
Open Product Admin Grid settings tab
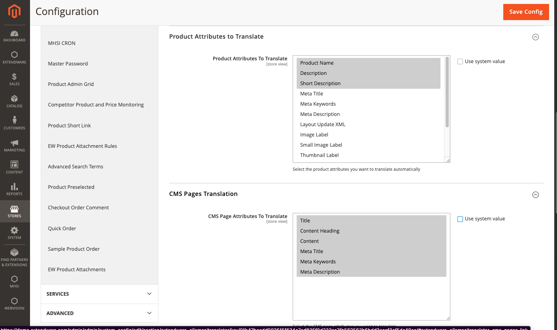[x=71, y=84]
